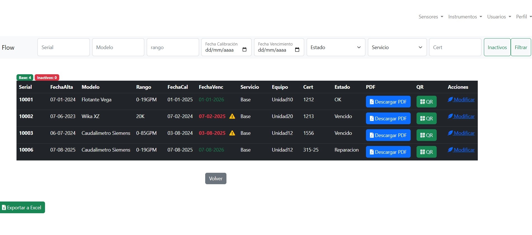
Task: Select serial number 10006 cell
Action: 26,150
